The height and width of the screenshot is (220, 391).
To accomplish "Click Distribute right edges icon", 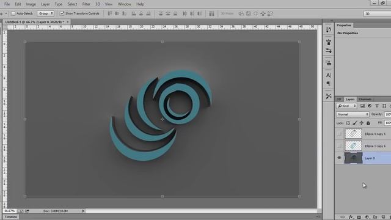I will tap(200, 13).
